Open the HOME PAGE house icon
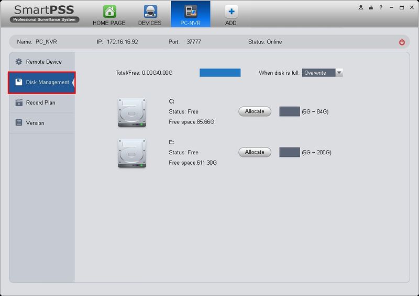 (x=109, y=12)
